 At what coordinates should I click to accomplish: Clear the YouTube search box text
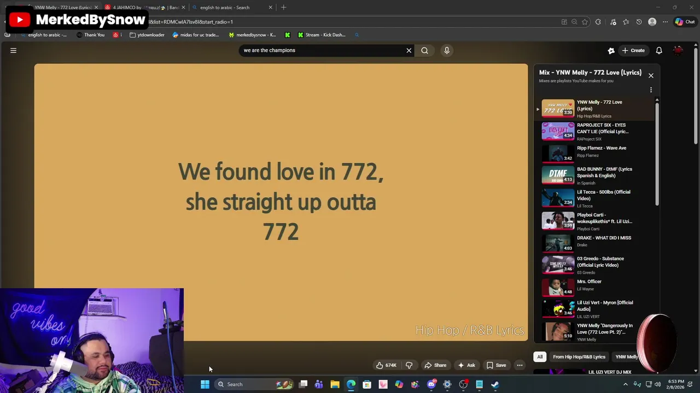click(x=409, y=50)
